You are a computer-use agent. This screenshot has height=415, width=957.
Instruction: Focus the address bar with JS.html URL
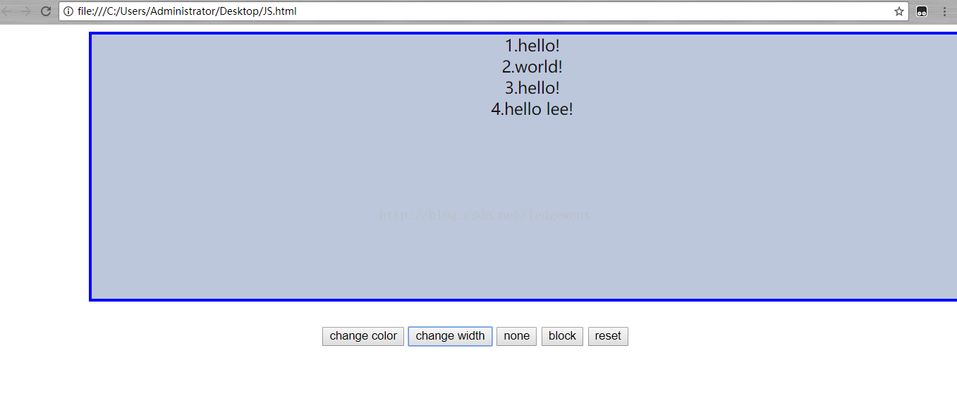(484, 11)
